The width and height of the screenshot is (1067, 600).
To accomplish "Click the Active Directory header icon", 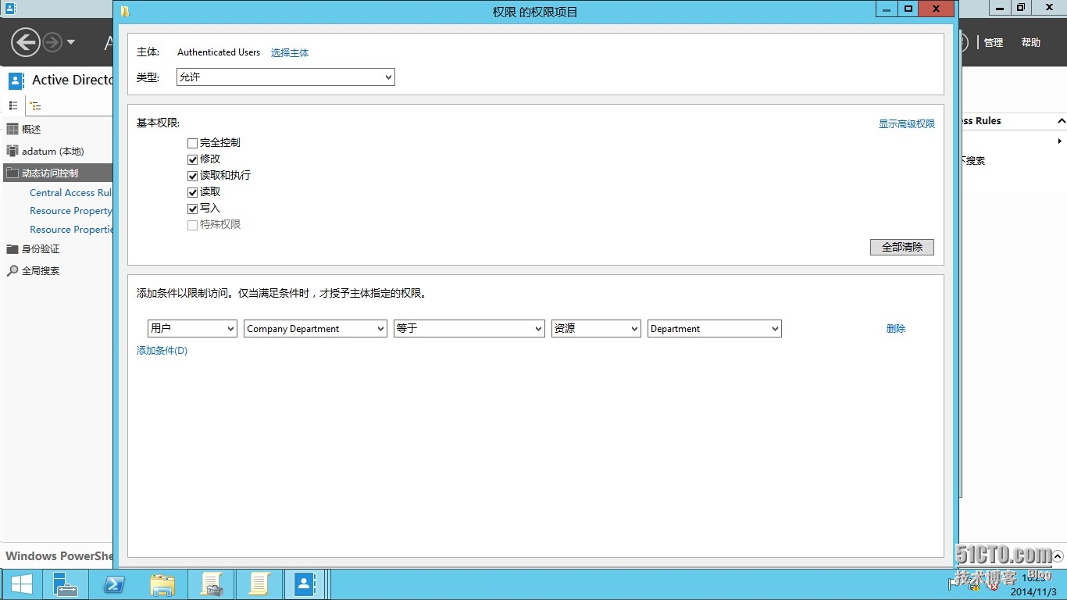I will click(16, 80).
